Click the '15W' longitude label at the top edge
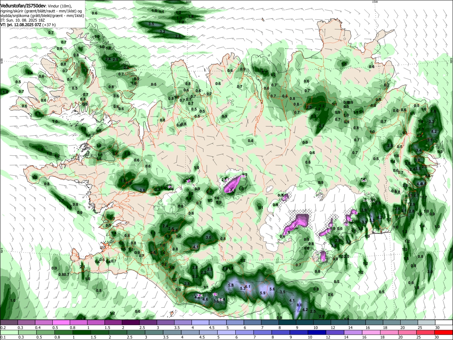 375,2
